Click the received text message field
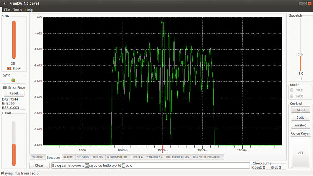 click(x=150, y=166)
